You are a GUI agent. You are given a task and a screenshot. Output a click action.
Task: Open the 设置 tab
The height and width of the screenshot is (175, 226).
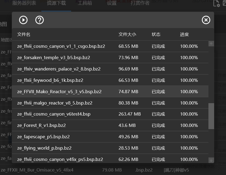click(112, 3)
